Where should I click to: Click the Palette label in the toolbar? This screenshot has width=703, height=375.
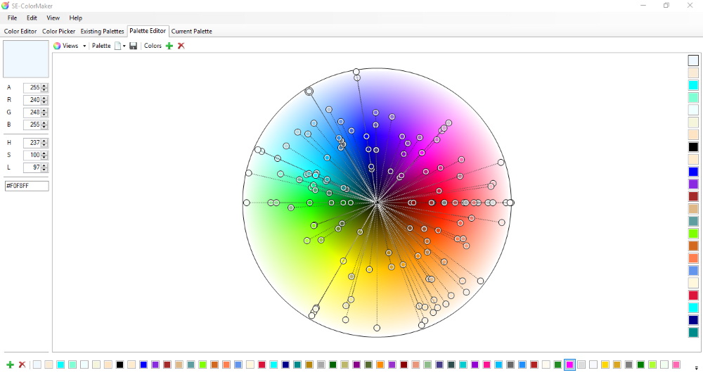(x=101, y=46)
